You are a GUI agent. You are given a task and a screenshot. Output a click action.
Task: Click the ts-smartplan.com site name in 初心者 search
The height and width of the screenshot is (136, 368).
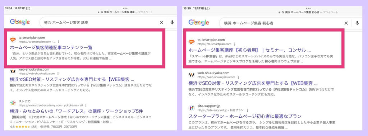tap(211, 39)
